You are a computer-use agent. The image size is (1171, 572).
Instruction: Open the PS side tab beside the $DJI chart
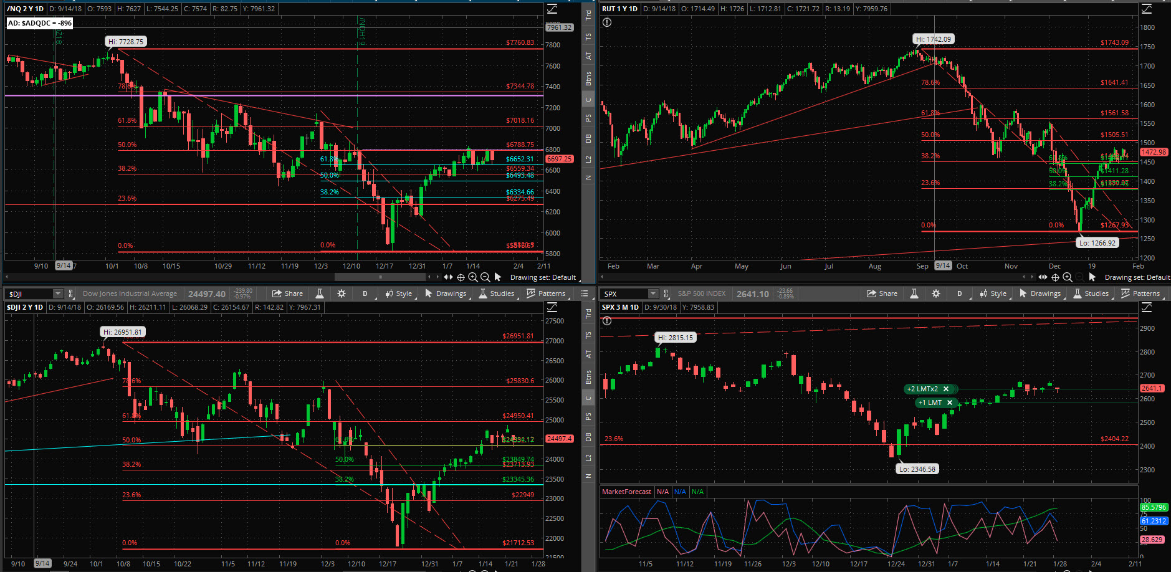click(588, 416)
